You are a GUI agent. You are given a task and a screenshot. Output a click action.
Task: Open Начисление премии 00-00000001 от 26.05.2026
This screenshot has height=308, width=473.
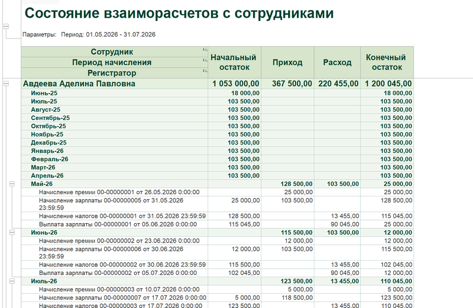[x=119, y=192]
